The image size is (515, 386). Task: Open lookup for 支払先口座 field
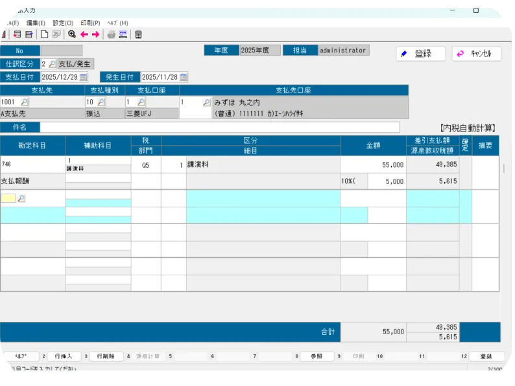tap(206, 102)
